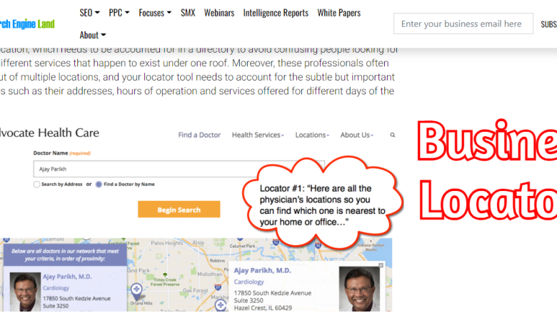Open Ajay Parikh, M.D. link in sidebar list

tap(67, 277)
